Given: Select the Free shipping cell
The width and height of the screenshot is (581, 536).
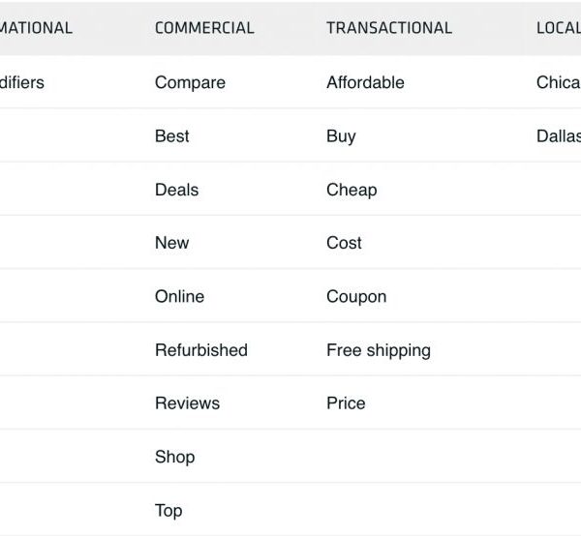Looking at the screenshot, I should [x=379, y=350].
